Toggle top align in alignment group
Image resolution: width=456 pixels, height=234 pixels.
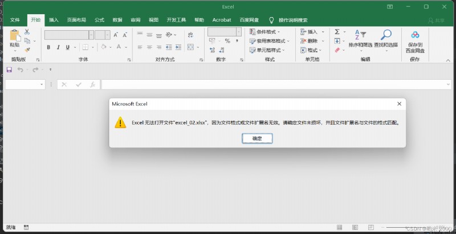pos(140,35)
